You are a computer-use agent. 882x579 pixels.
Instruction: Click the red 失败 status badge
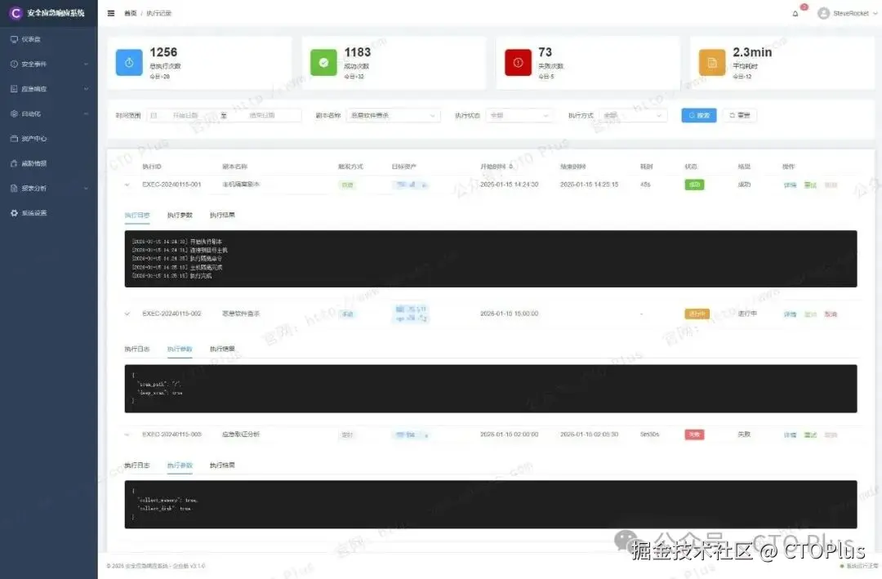pyautogui.click(x=694, y=434)
